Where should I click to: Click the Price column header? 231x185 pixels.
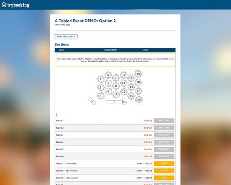click(146, 50)
